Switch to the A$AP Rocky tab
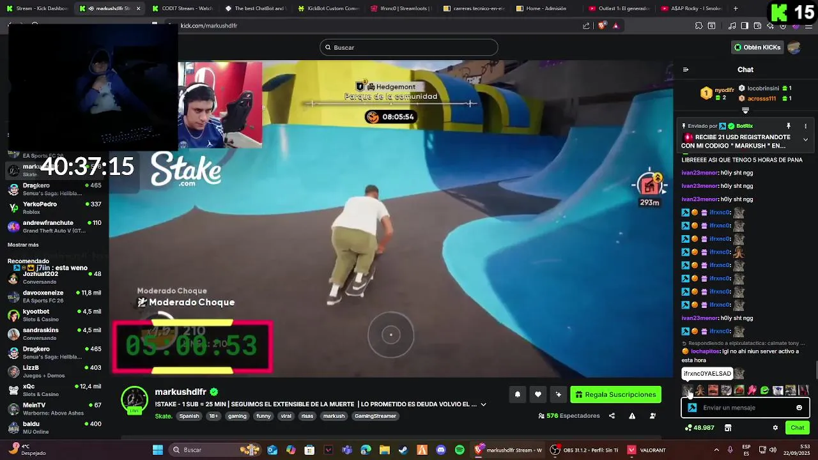818x460 pixels. point(693,8)
